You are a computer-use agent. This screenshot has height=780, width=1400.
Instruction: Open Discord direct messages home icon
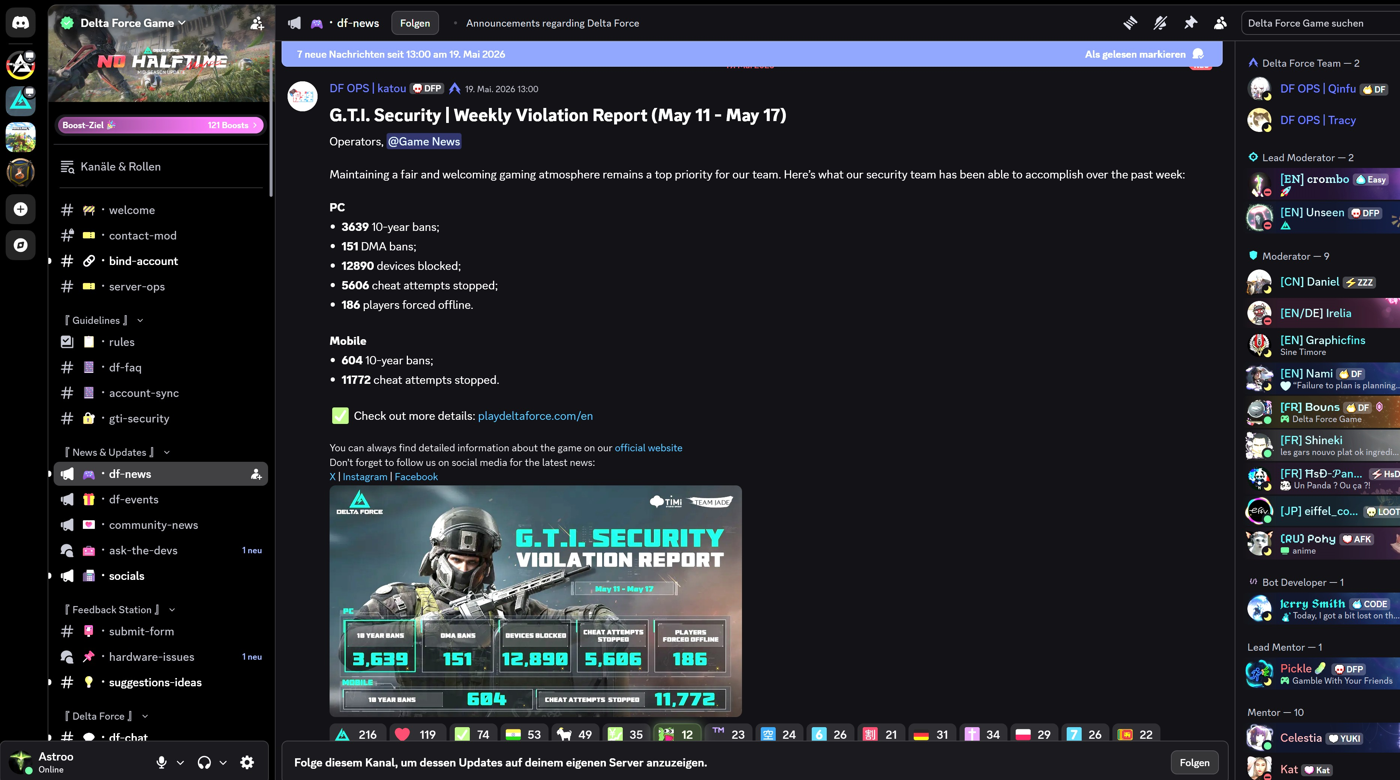(21, 23)
